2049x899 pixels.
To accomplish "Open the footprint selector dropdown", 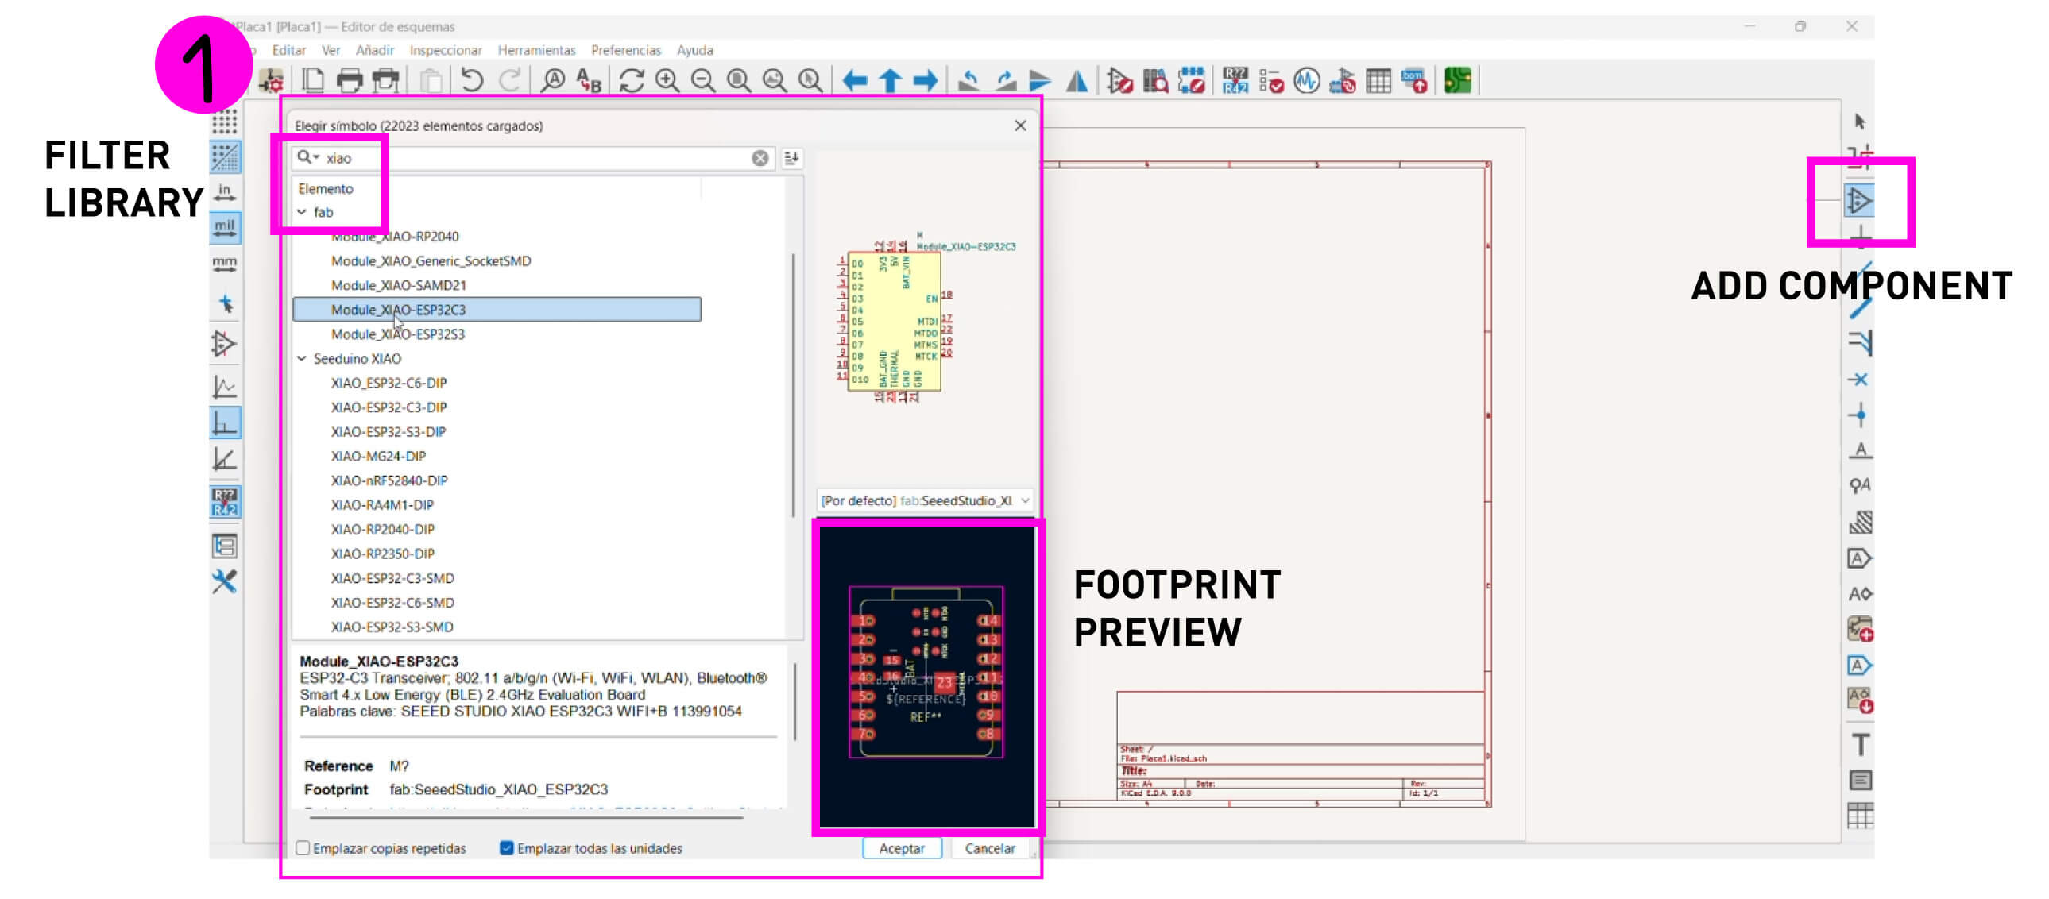I will pos(1026,501).
